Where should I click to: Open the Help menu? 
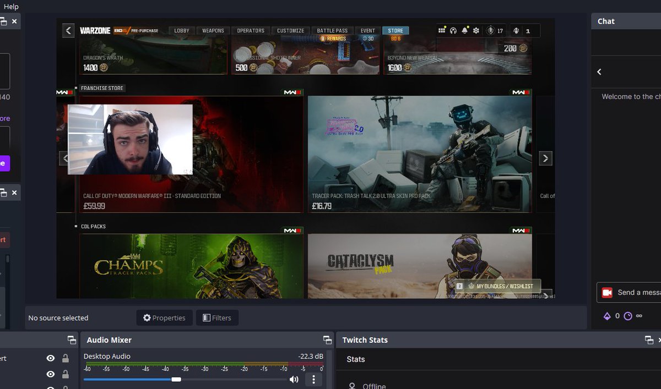[11, 7]
